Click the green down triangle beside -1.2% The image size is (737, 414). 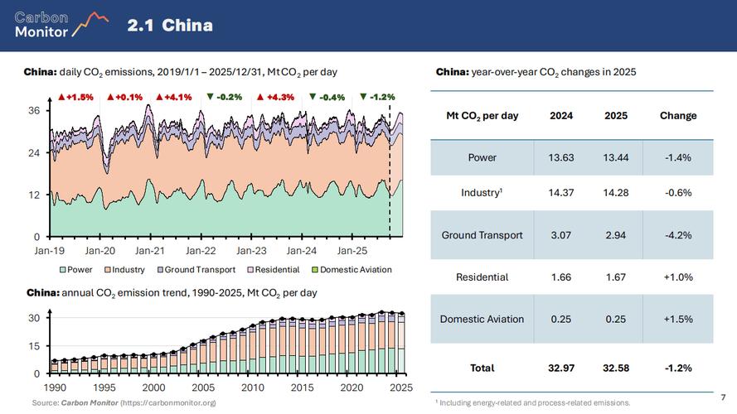[x=363, y=97]
